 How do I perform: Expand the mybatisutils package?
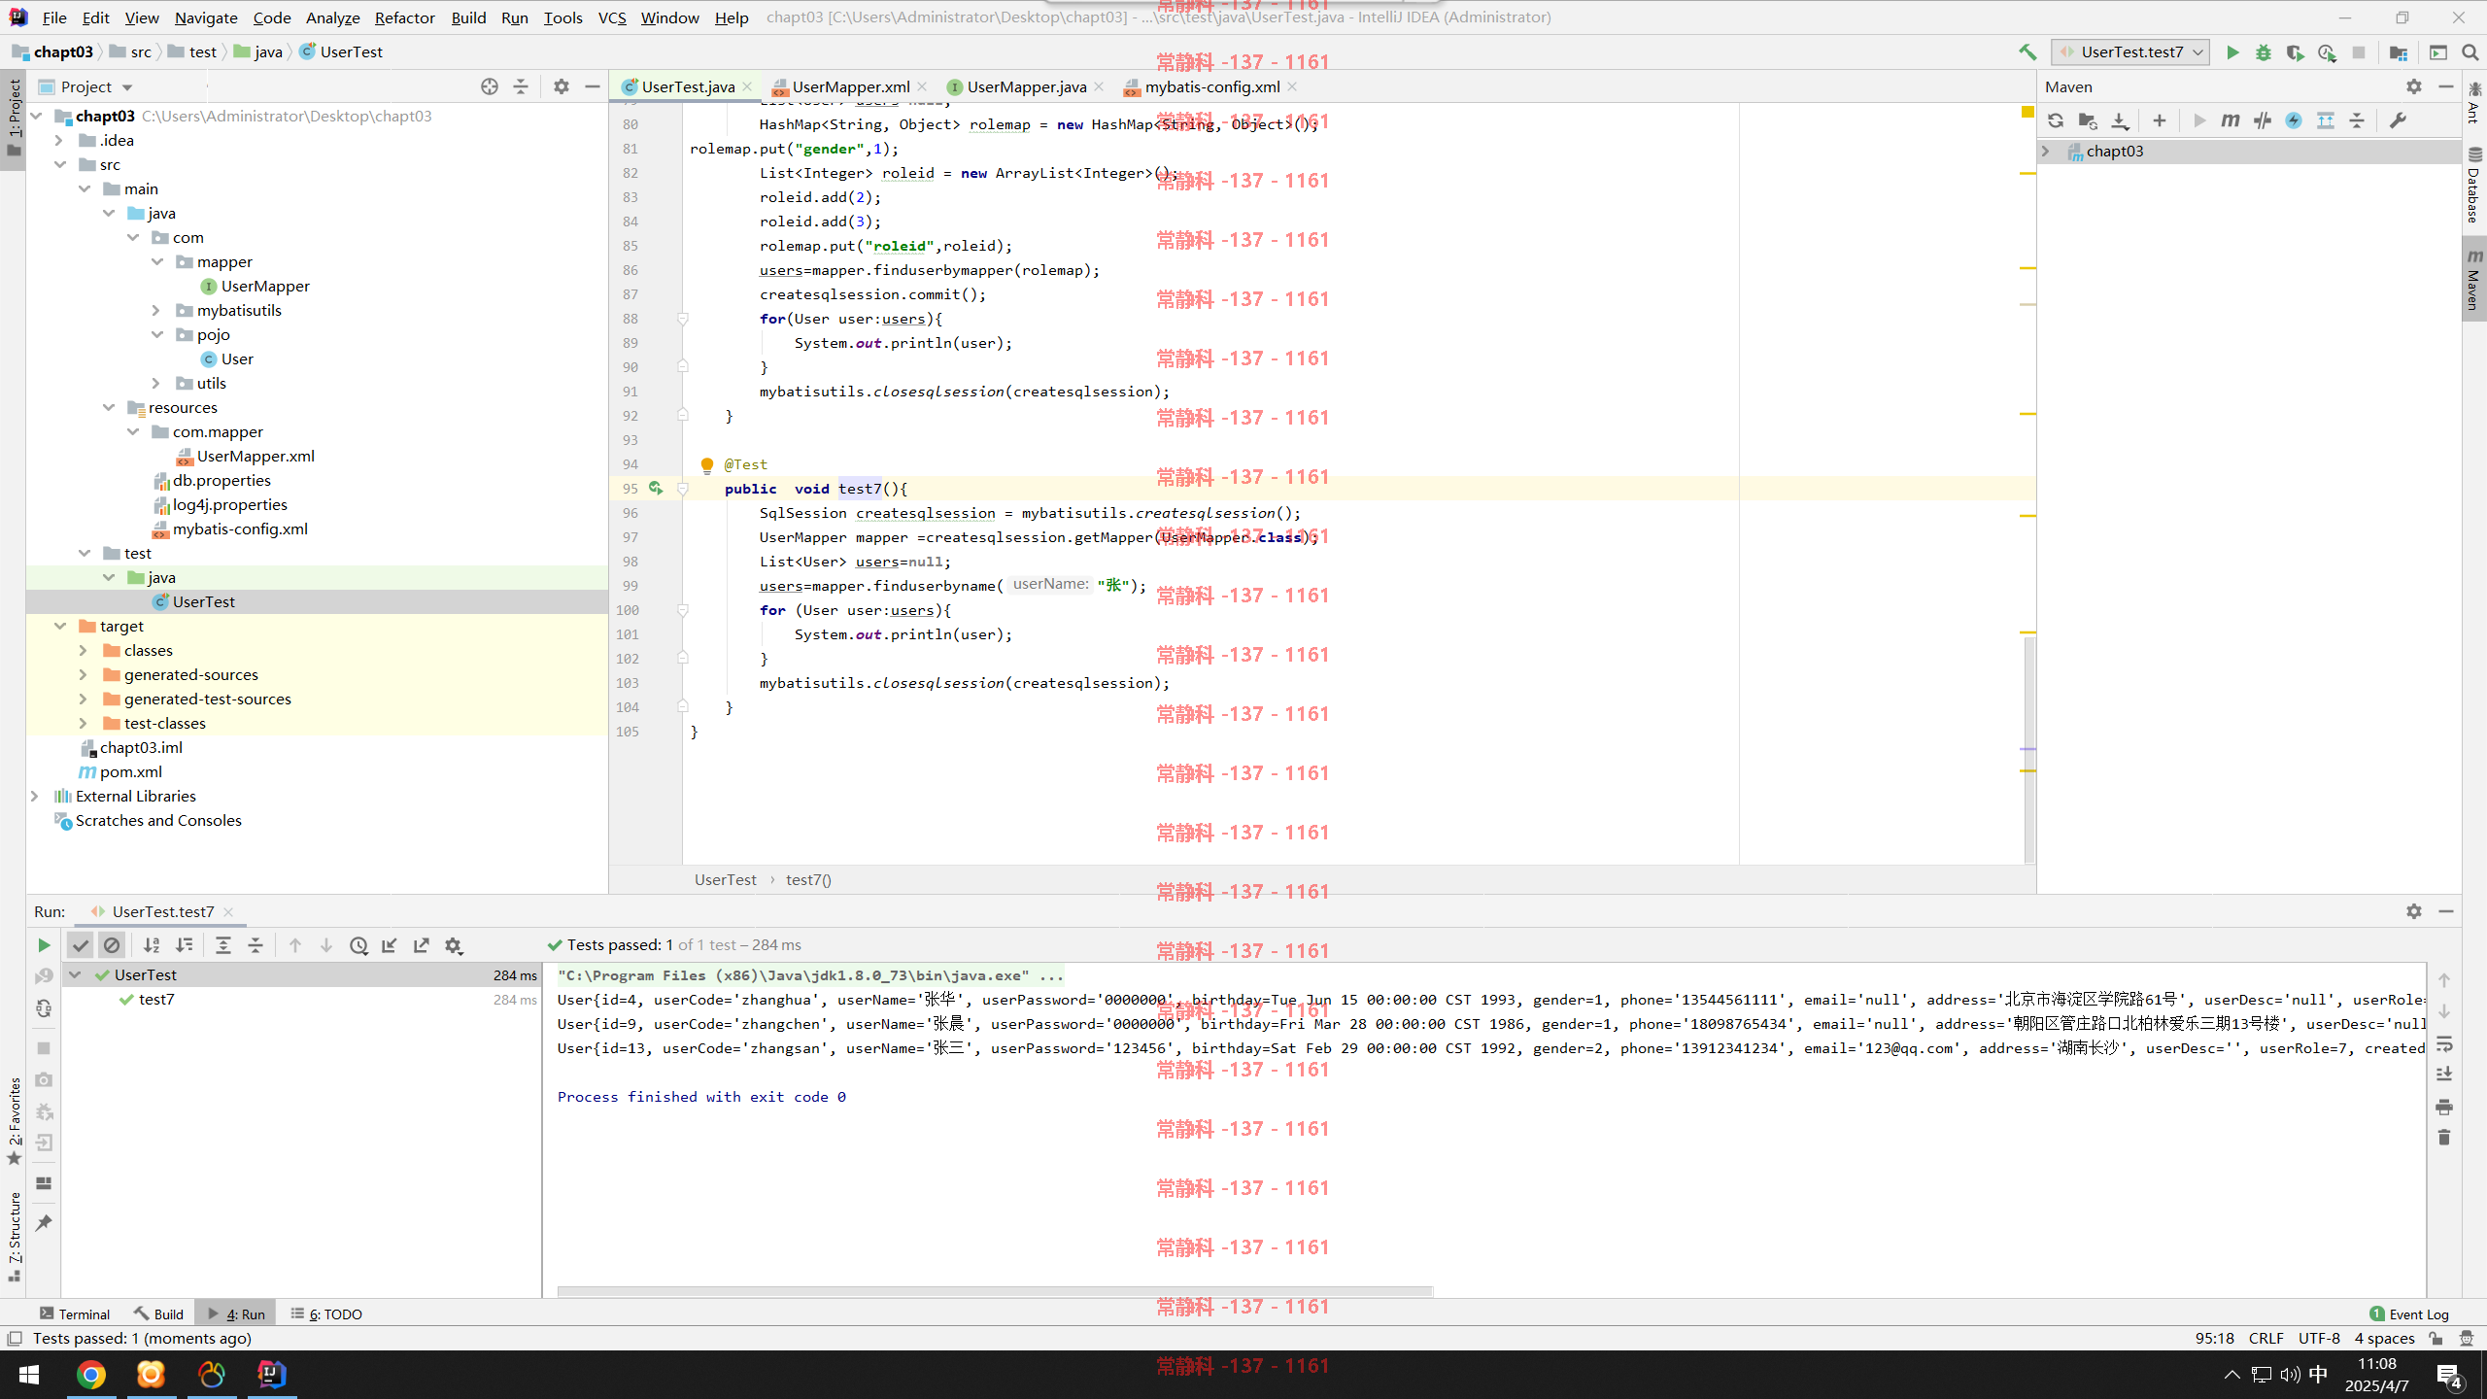[x=156, y=310]
